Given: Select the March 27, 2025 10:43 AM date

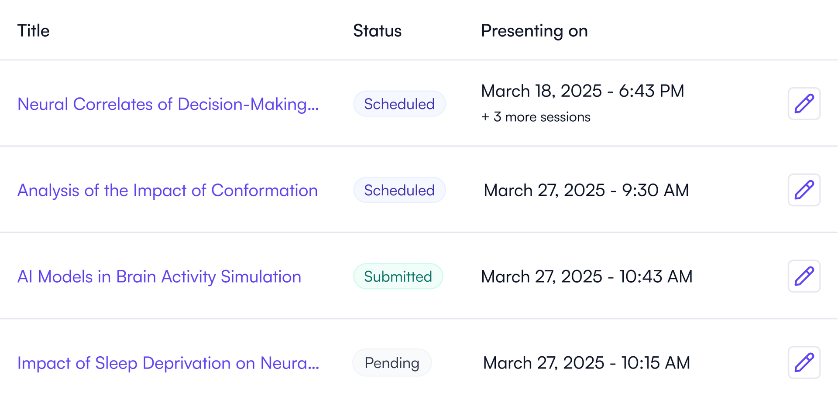Looking at the screenshot, I should [x=587, y=277].
